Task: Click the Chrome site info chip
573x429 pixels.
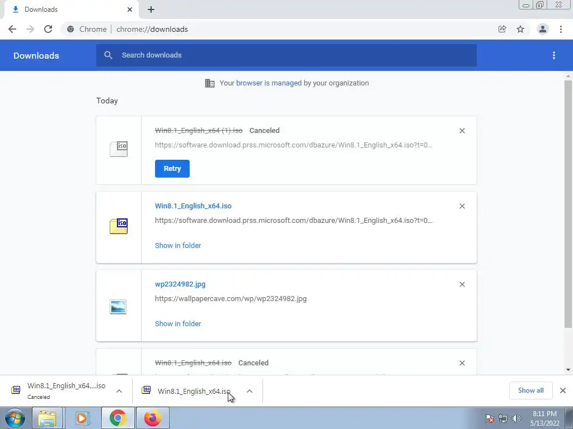Action: coord(87,29)
